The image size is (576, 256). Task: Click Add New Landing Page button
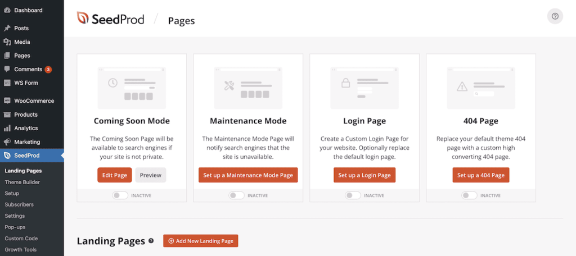tap(201, 241)
